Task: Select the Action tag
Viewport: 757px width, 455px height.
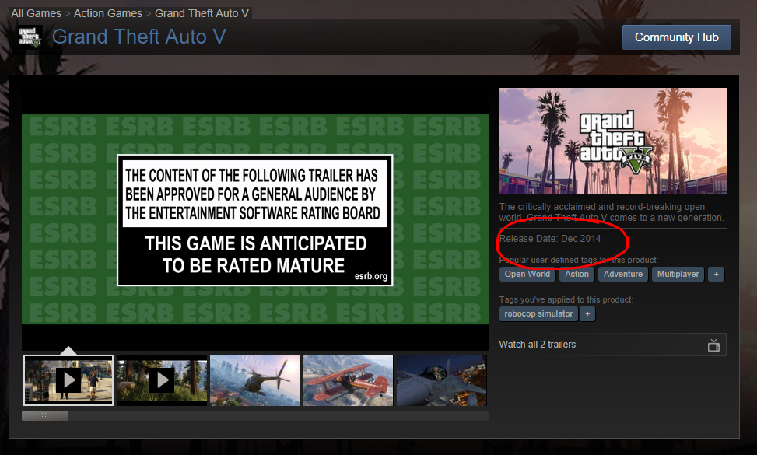Action: [x=577, y=274]
